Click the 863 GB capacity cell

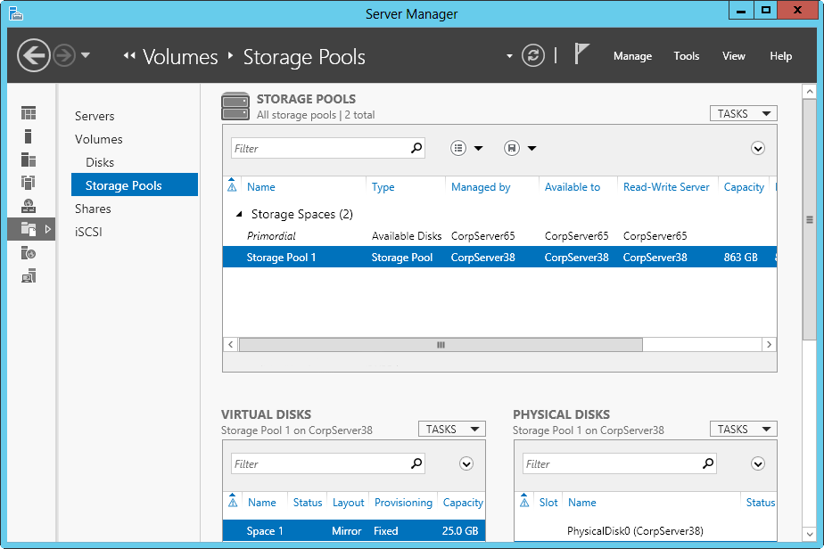tap(740, 258)
